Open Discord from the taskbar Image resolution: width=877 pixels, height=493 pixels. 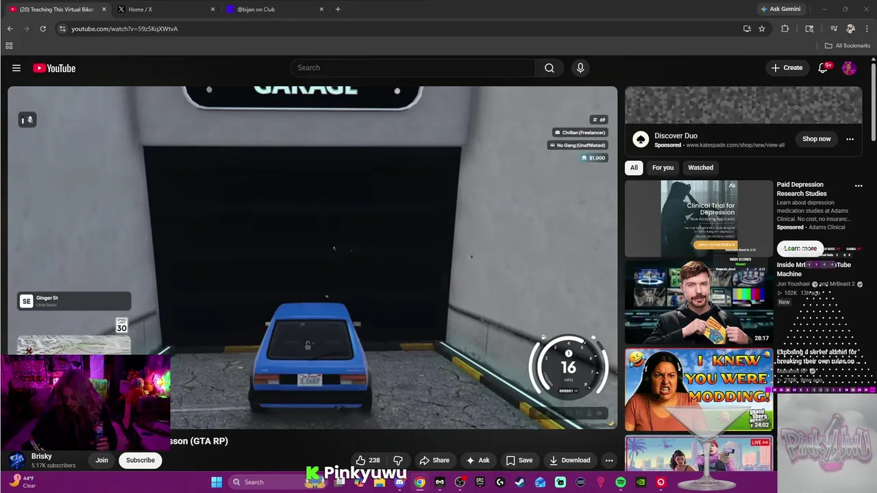(399, 482)
